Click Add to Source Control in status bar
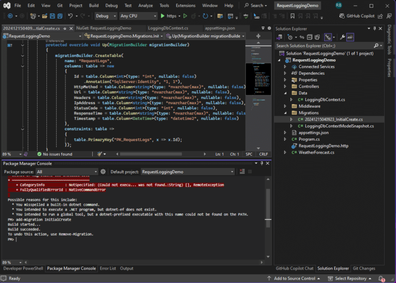Image resolution: width=396 pixels, height=283 pixels. click(x=294, y=278)
